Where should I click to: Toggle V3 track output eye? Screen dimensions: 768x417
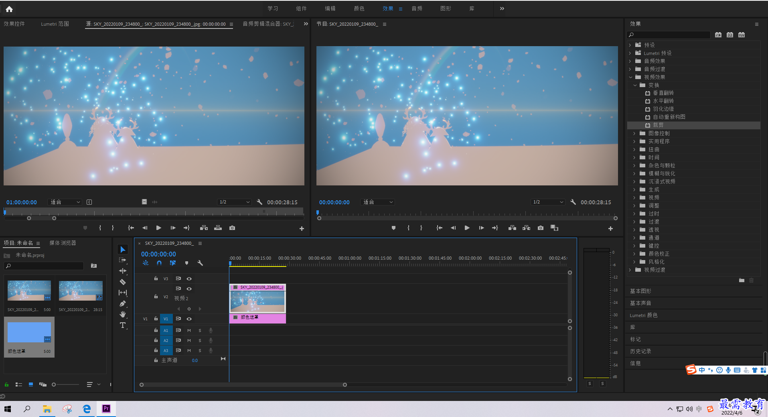[189, 279]
